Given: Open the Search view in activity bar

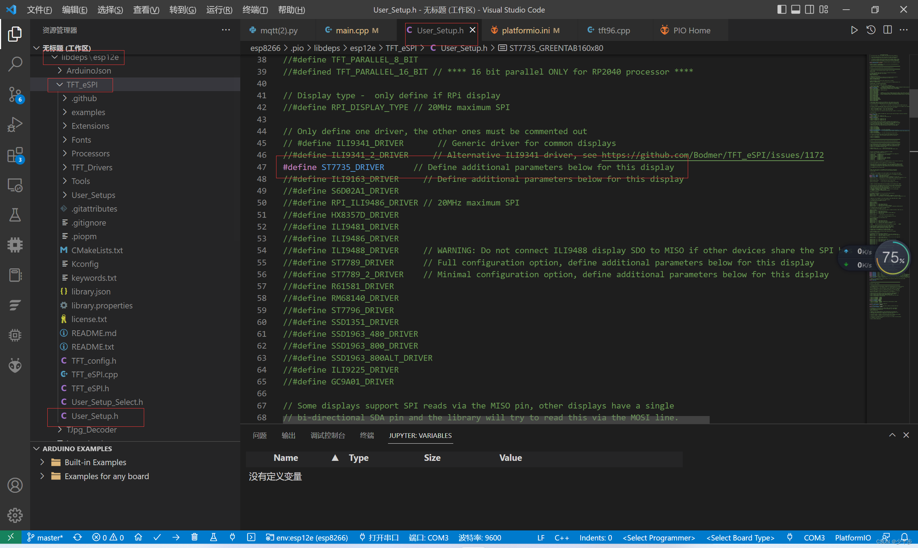Looking at the screenshot, I should [15, 64].
